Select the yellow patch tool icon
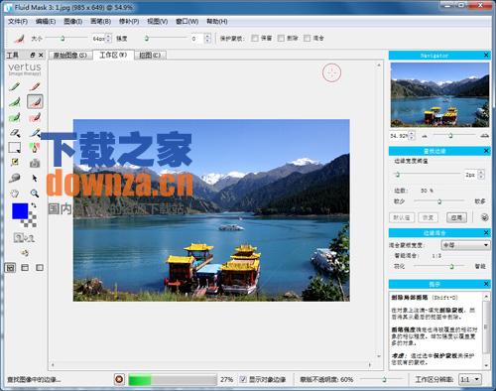Viewport: 496px width, 391px height. (x=14, y=163)
